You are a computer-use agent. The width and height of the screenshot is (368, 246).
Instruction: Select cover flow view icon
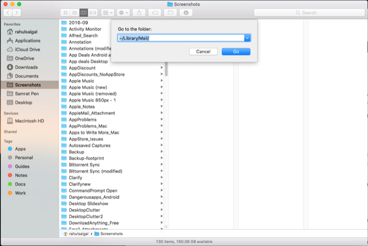(93, 13)
